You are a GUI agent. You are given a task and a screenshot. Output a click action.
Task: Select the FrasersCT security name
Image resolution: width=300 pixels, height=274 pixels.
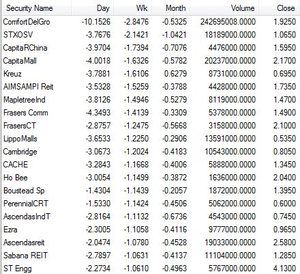[20, 126]
